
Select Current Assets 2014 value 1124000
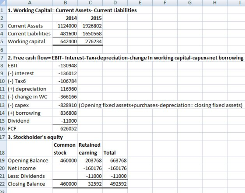pos(65,26)
